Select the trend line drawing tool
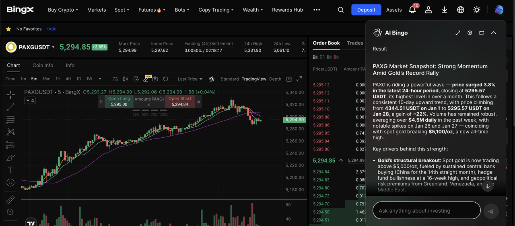This screenshot has width=515, height=226. 10,107
